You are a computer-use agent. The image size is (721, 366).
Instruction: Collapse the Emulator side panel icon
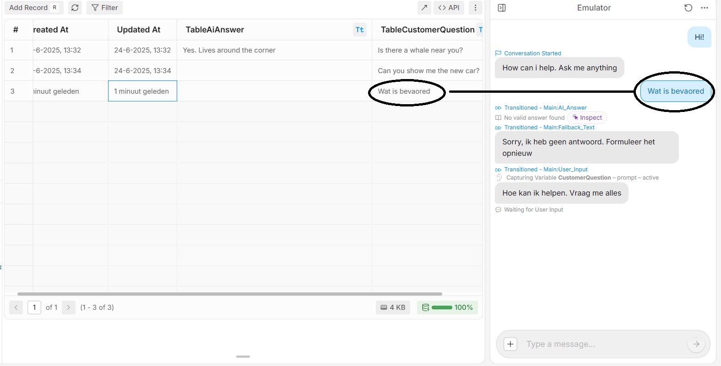click(502, 8)
